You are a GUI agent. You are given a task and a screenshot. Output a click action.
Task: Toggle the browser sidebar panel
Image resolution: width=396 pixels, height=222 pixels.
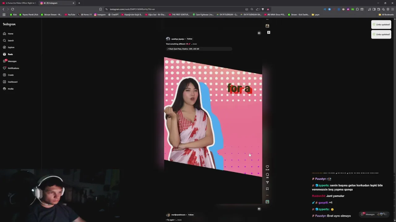click(374, 9)
